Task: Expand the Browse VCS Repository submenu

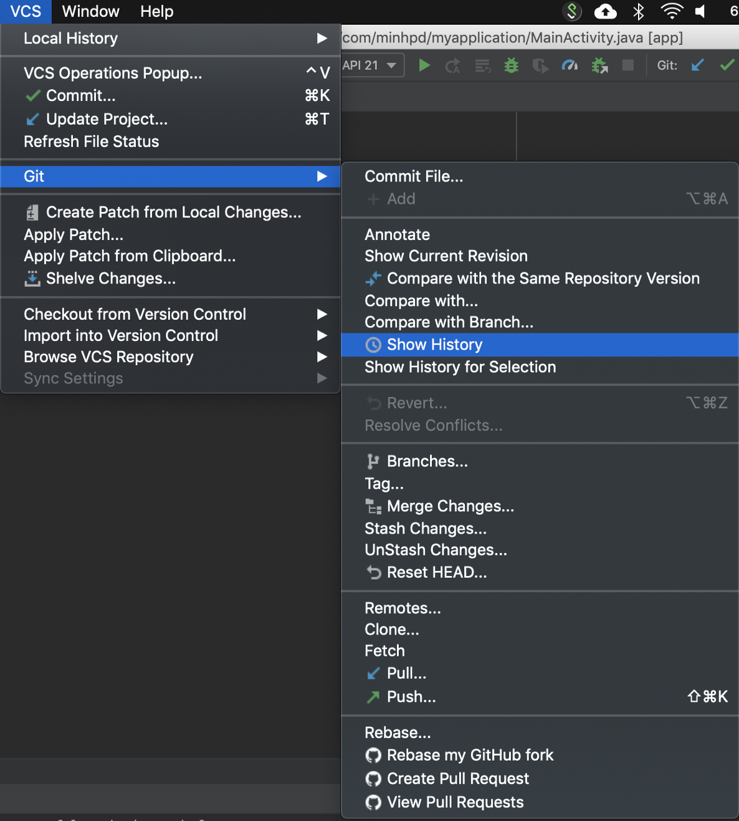Action: pyautogui.click(x=170, y=357)
